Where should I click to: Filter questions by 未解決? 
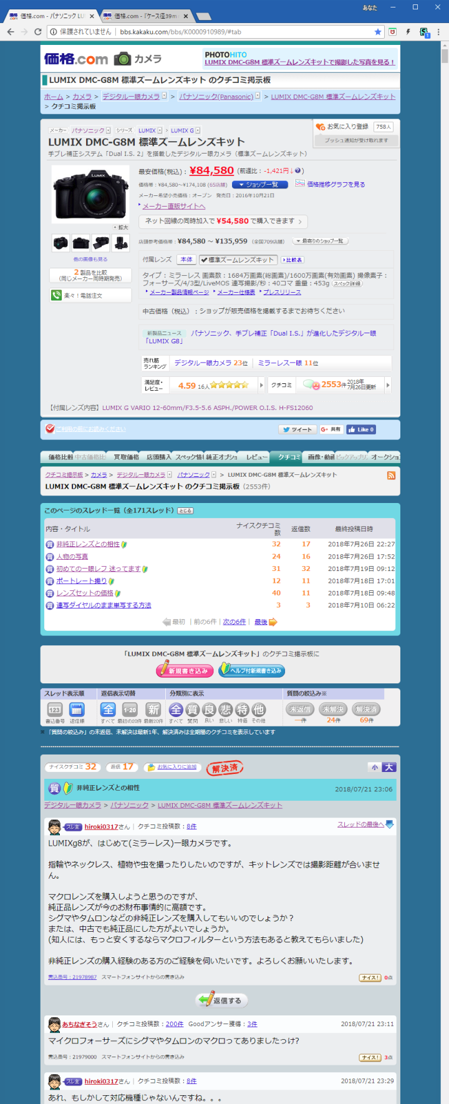coord(334,710)
